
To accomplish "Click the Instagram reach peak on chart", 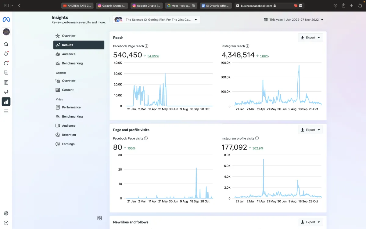I will pos(299,65).
